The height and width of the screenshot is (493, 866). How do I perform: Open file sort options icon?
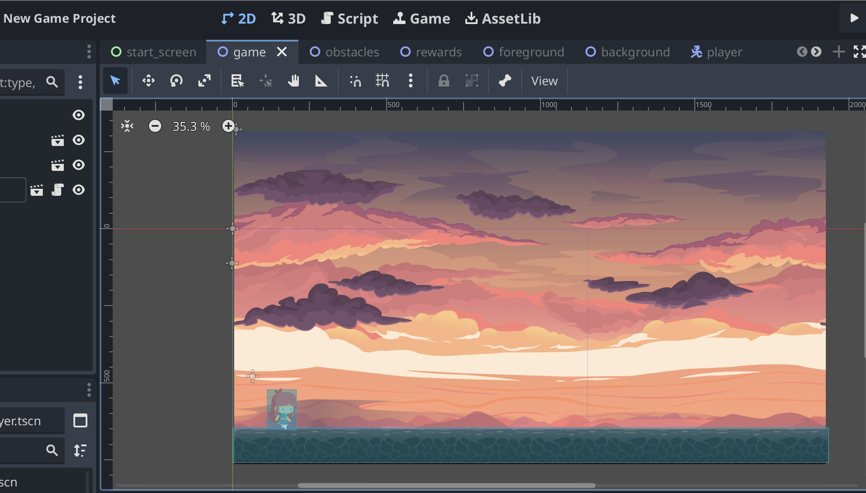(80, 450)
